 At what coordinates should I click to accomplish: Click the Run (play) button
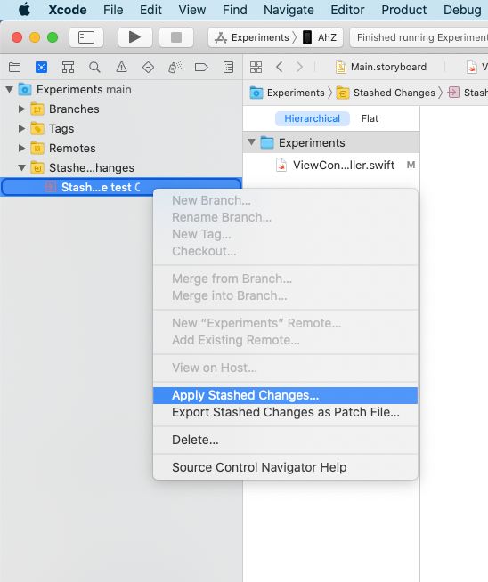click(134, 37)
